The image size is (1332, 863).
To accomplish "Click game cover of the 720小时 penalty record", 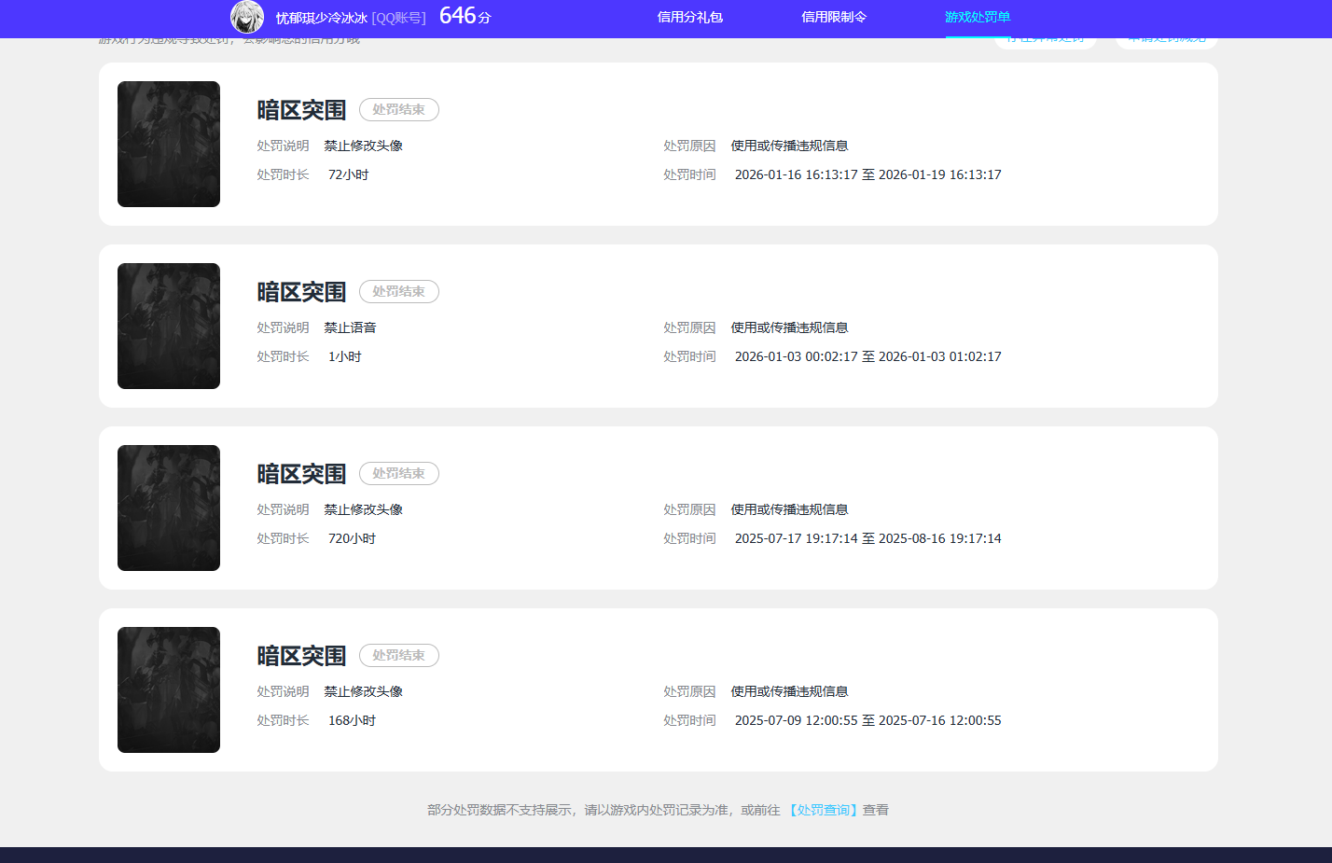I will pyautogui.click(x=169, y=508).
